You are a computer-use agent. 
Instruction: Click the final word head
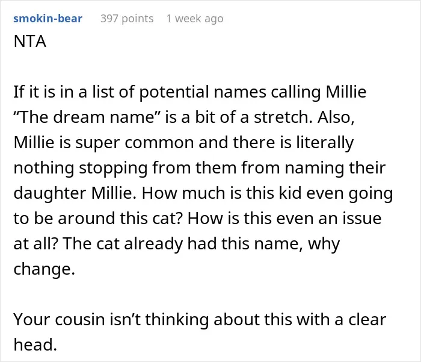(x=35, y=345)
